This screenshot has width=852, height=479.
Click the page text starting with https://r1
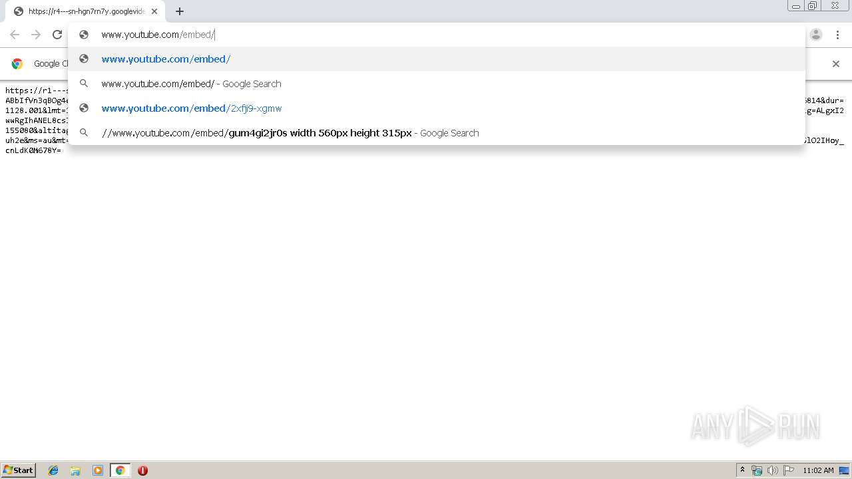pos(37,90)
